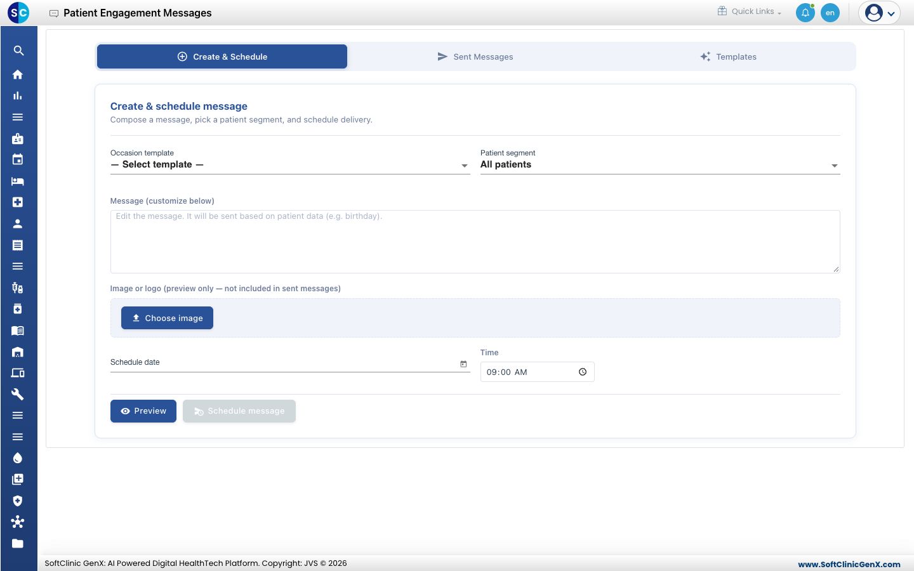
Task: Open the Templates tab
Action: pyautogui.click(x=728, y=56)
